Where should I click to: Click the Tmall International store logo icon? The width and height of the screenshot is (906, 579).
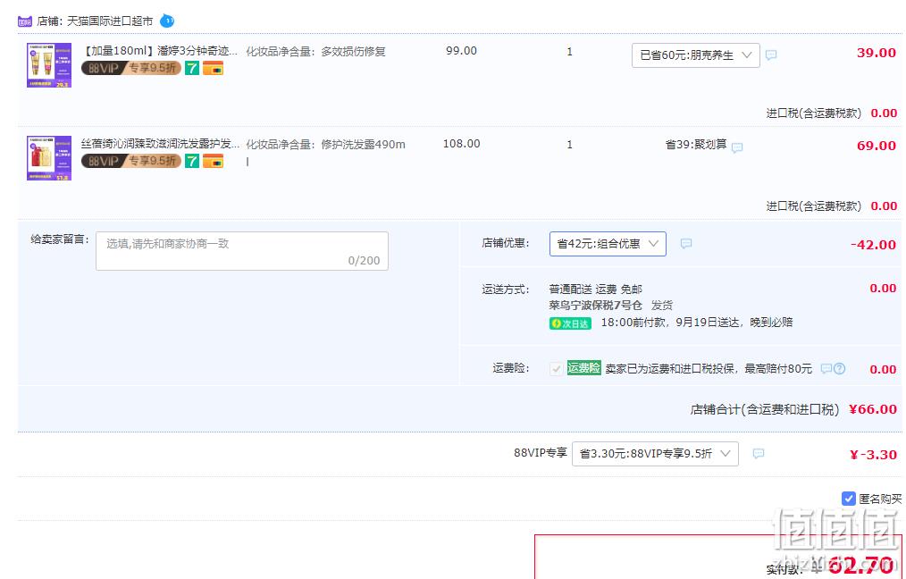click(x=25, y=21)
